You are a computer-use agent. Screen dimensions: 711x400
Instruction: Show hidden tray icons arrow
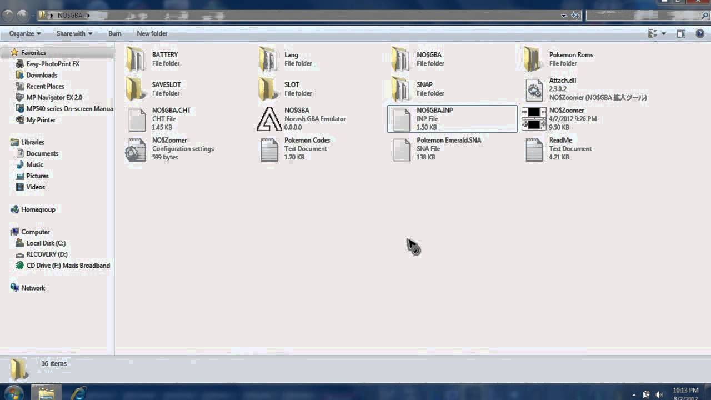pos(634,395)
